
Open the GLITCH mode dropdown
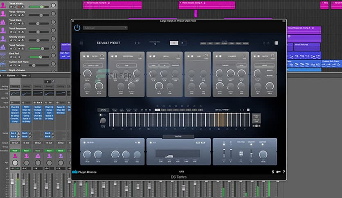coord(264,65)
